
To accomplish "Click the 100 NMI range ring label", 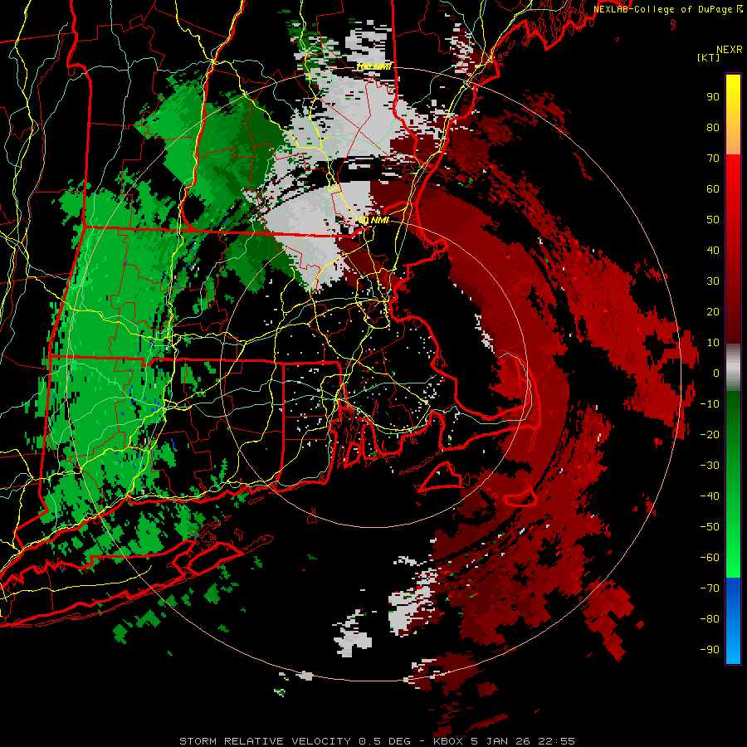I will coord(374,66).
